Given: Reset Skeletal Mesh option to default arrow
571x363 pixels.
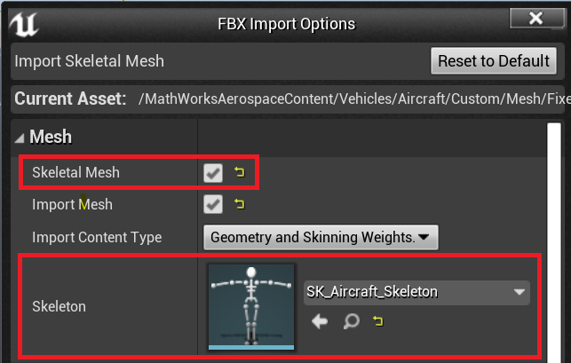Looking at the screenshot, I should (x=239, y=172).
